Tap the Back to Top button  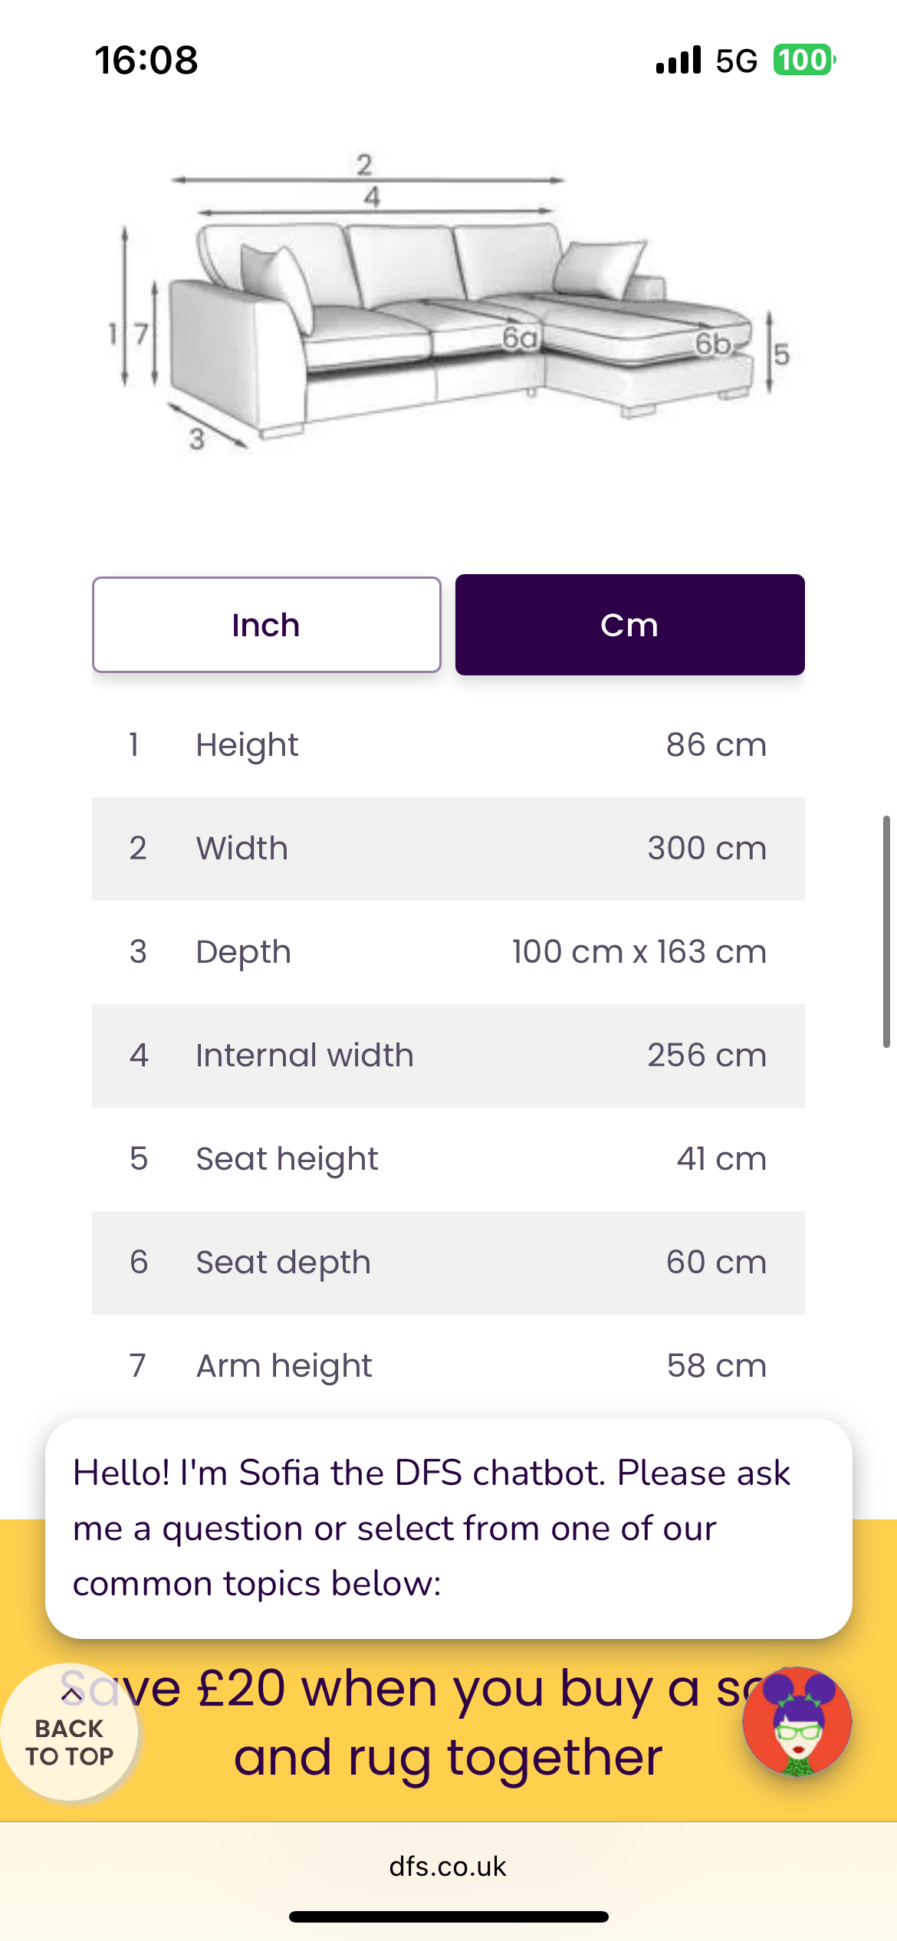click(69, 1732)
